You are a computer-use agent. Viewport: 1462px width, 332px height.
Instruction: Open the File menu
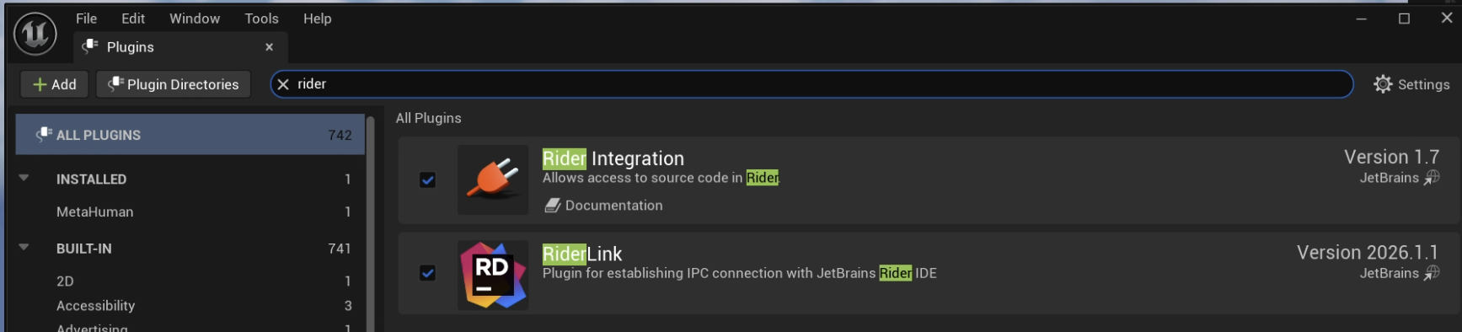tap(86, 19)
